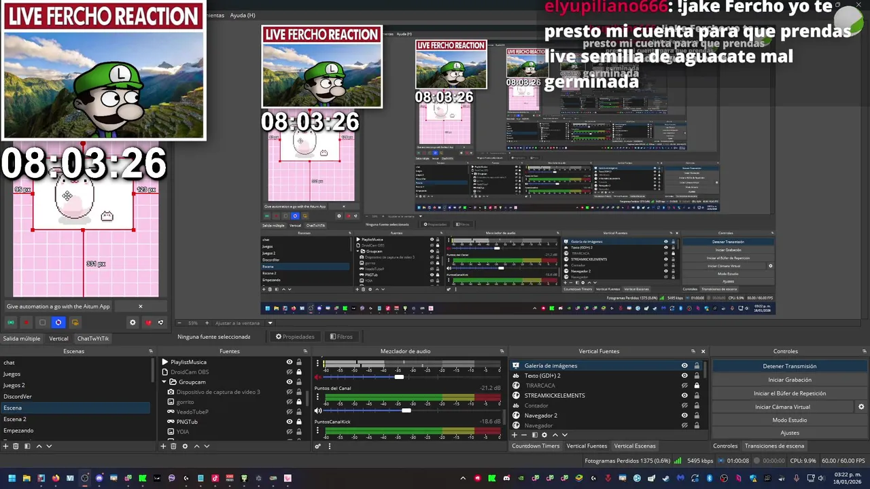Move scene up arrow in Escenas panel

coord(39,446)
